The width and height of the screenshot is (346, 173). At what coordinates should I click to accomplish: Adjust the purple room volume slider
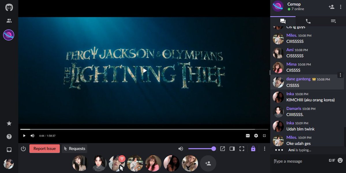pyautogui.click(x=202, y=149)
